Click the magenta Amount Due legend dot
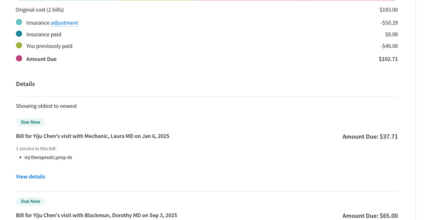The width and height of the screenshot is (425, 220). [x=19, y=58]
